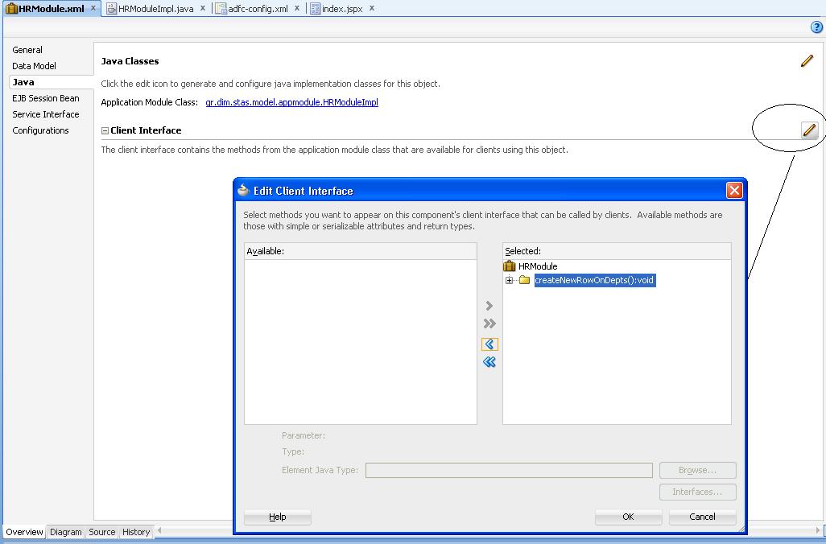Remove all methods with double-left shuttle arrow

pos(489,361)
